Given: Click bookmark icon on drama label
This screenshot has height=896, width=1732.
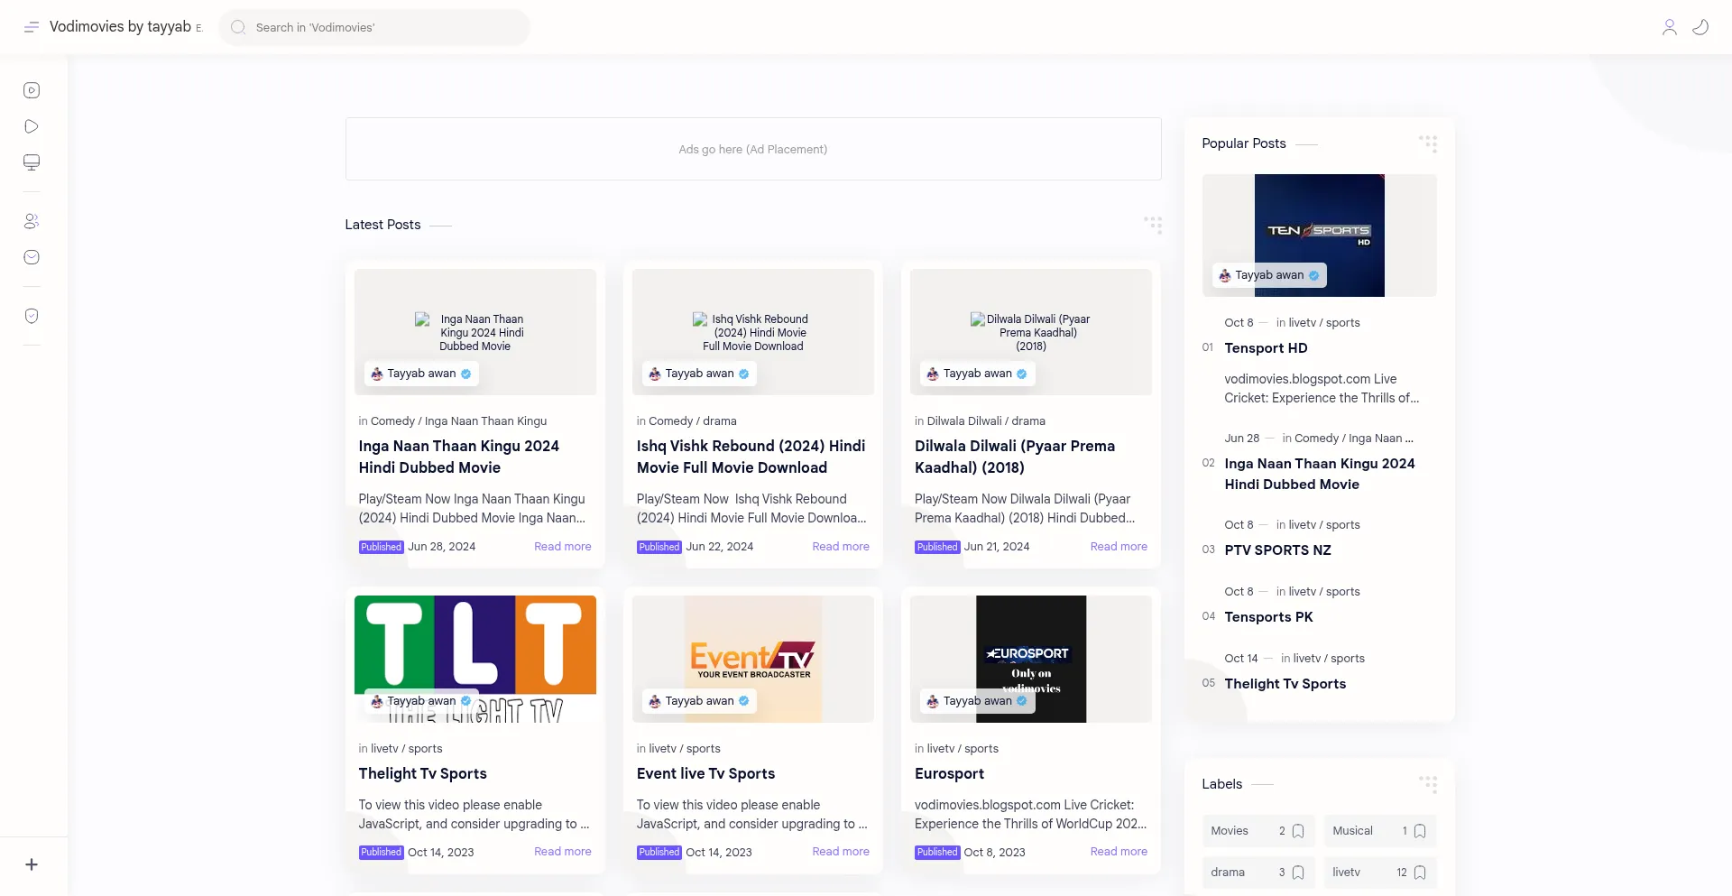Looking at the screenshot, I should point(1298,873).
